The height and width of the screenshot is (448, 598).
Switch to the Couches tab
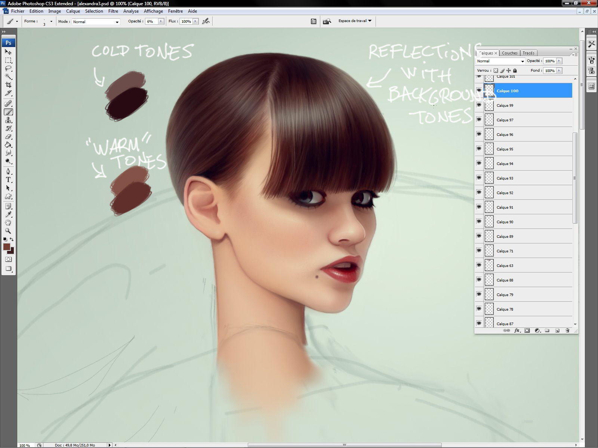pyautogui.click(x=510, y=53)
